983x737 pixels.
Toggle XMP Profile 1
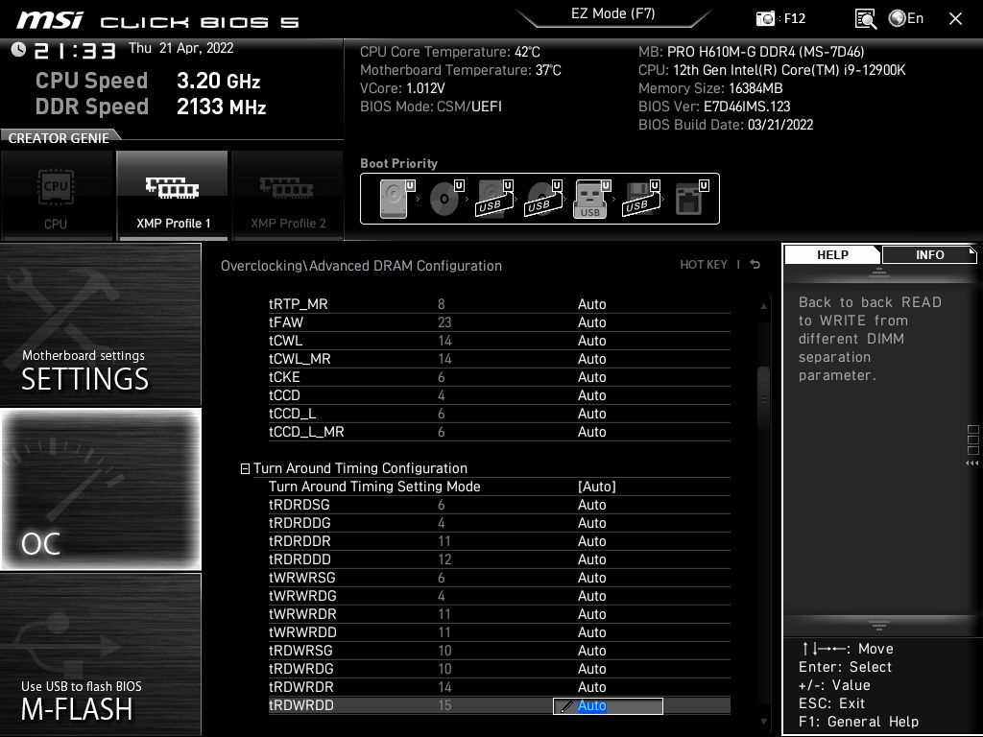click(x=173, y=195)
